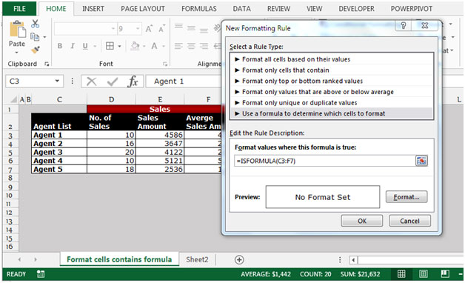
Task: Click the Format... button
Action: click(x=407, y=197)
